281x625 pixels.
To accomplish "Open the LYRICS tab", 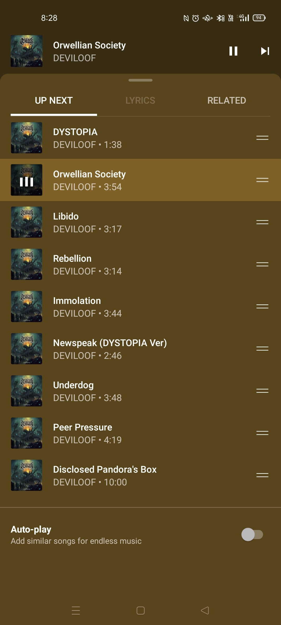I will 140,101.
